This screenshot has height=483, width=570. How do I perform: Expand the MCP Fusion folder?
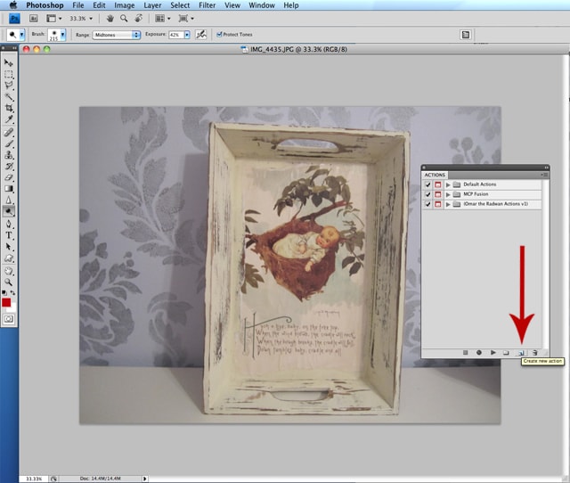pos(448,194)
